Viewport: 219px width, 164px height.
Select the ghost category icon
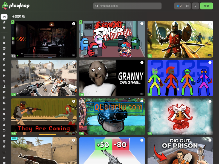click(x=4, y=59)
